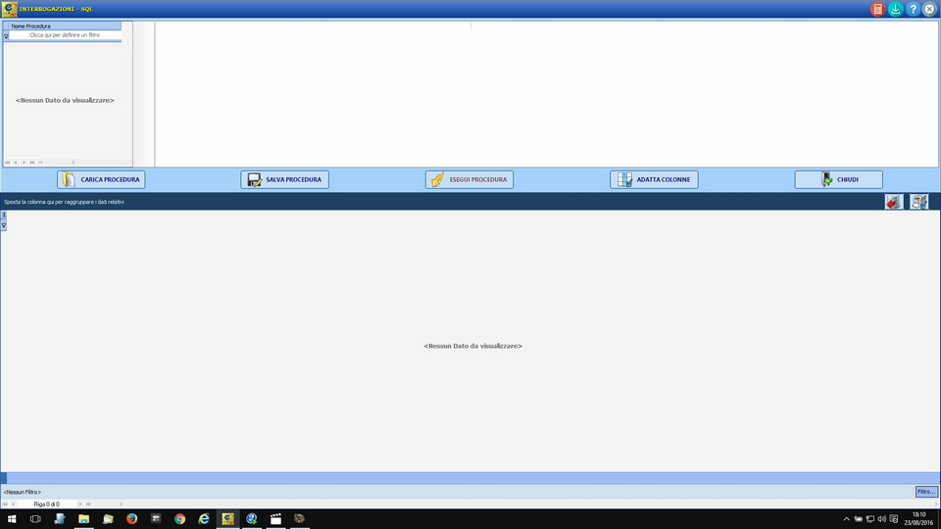Screen dimensions: 941x529
Task: Click the application logo in the title bar
Action: coord(9,9)
